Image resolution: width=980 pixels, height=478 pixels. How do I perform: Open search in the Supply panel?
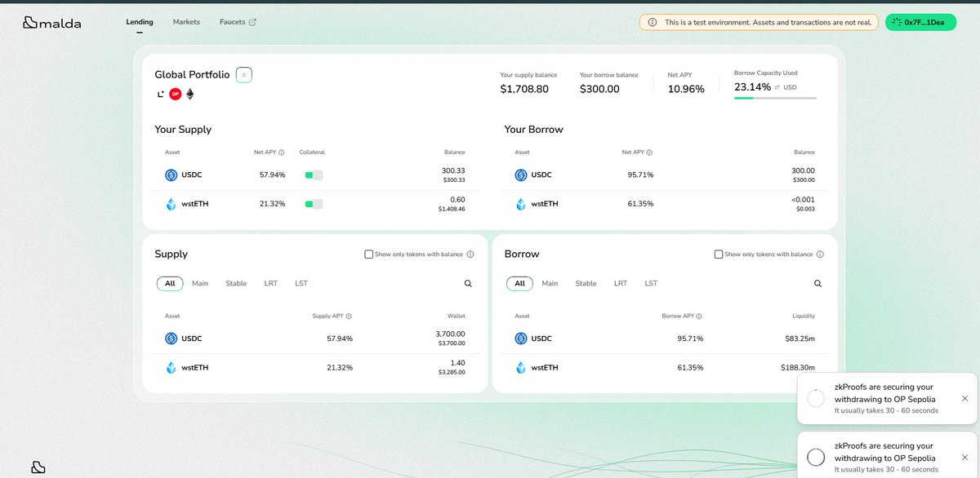click(468, 284)
